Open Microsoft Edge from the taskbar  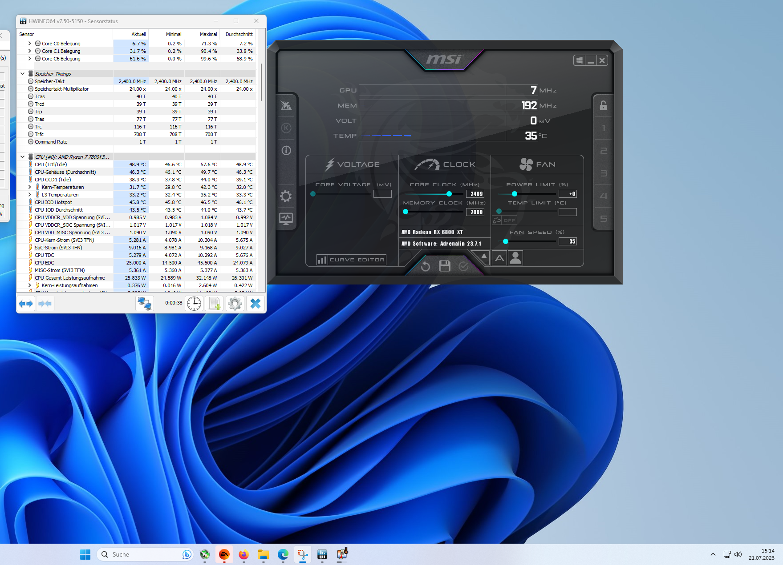coord(283,554)
